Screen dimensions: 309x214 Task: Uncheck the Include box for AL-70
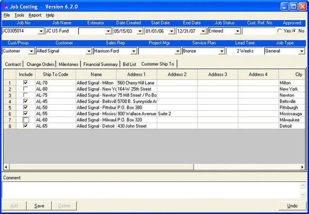[25, 83]
